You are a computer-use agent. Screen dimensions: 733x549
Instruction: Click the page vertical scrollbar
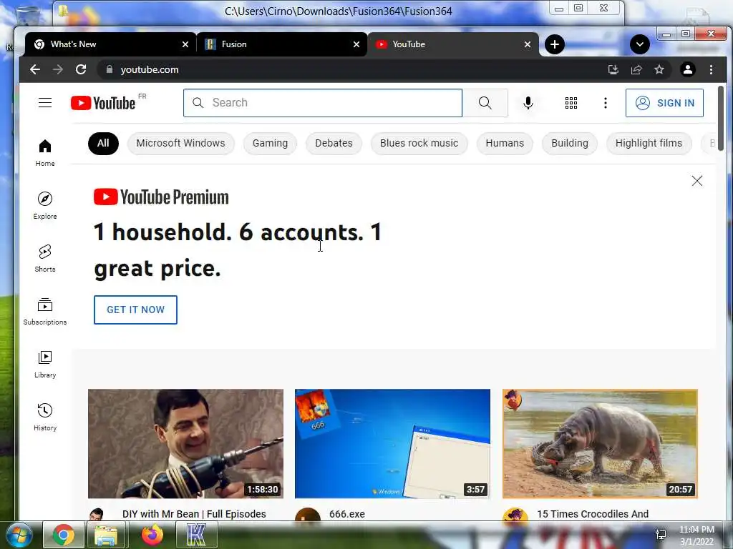(x=720, y=118)
